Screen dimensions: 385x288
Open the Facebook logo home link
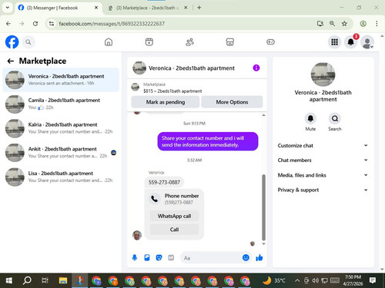[12, 42]
